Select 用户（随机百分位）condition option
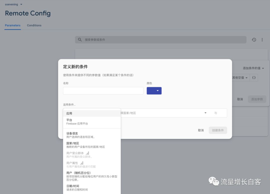Viewport: 270px width, 194px height. coord(92,176)
